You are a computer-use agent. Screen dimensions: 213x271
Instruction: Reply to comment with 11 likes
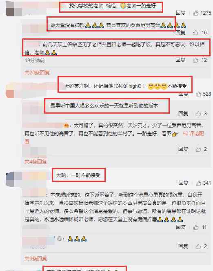coord(181,227)
